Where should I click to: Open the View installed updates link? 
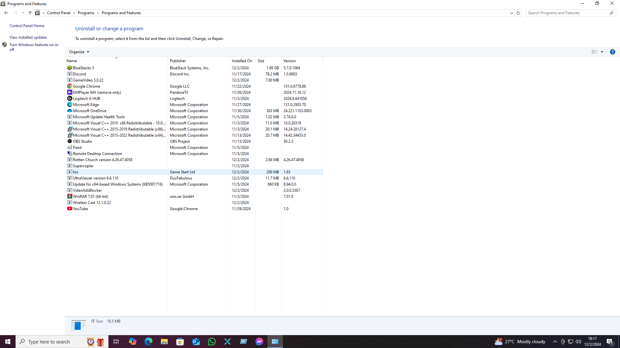coord(28,37)
